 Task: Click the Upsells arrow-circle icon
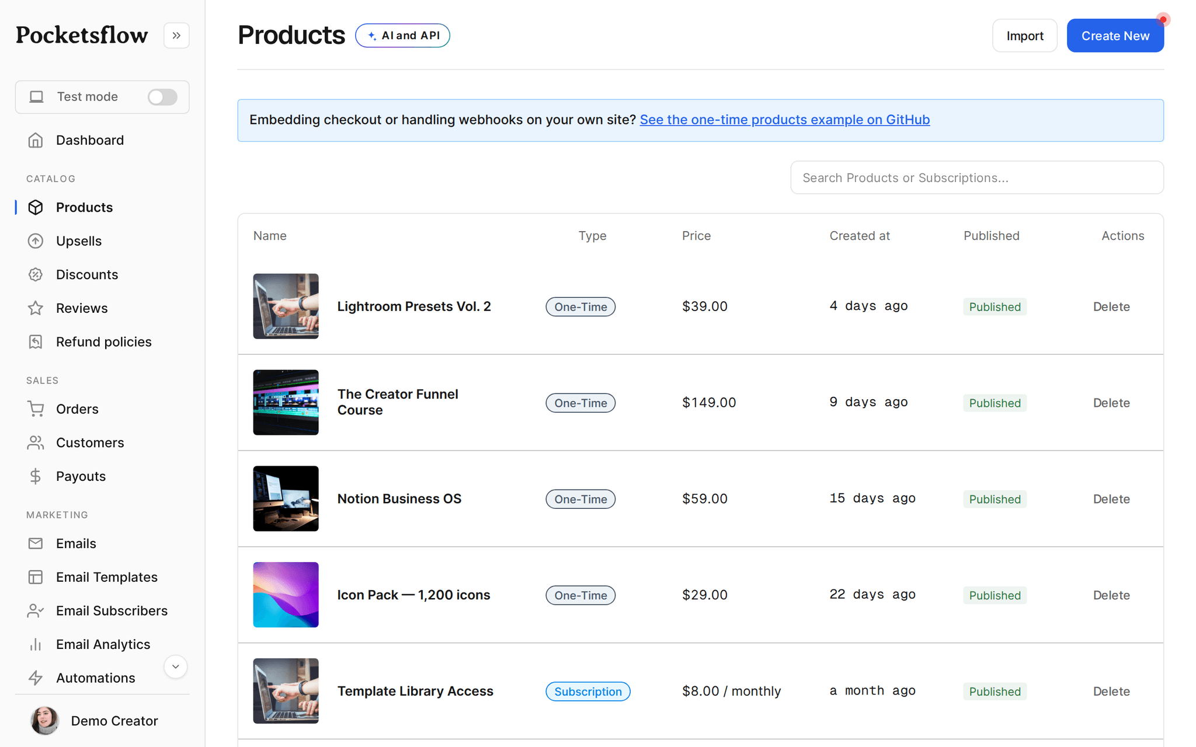click(36, 241)
